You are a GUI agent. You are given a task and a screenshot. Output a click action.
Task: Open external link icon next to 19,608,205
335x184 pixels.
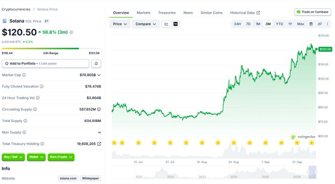pos(99,144)
